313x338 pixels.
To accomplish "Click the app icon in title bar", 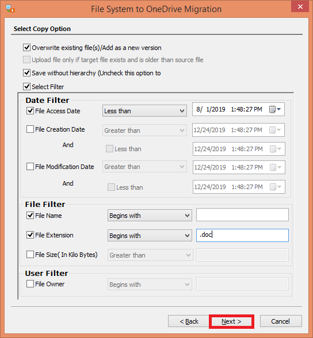I will 10,9.
